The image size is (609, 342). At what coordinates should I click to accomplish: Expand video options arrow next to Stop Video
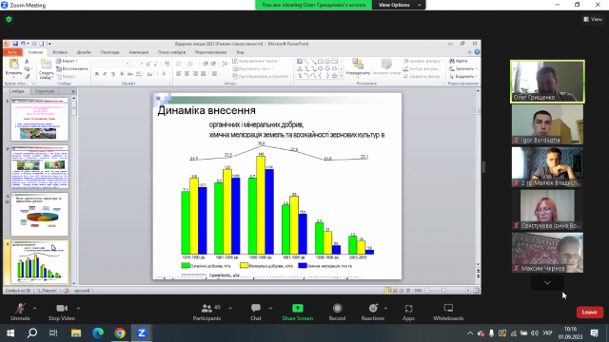click(78, 308)
